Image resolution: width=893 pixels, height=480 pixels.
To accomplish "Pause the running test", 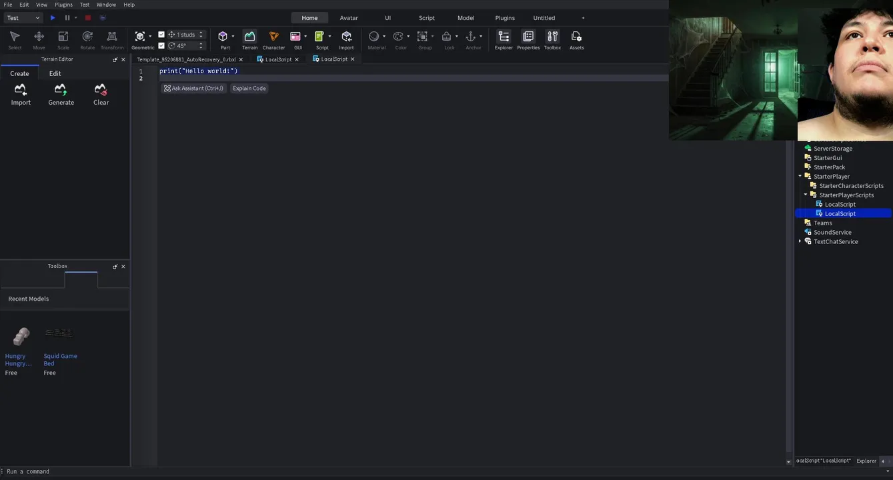I will click(67, 18).
